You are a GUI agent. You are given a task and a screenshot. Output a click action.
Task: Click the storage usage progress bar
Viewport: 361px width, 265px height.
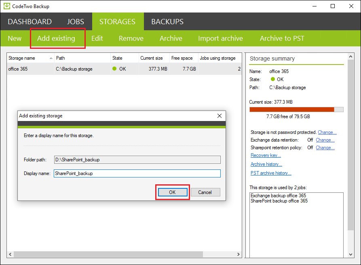[x=296, y=110]
